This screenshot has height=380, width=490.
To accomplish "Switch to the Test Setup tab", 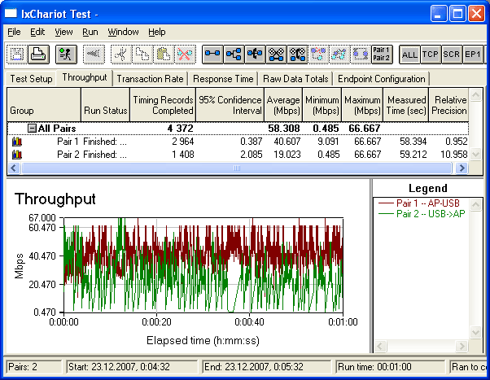I will [x=31, y=79].
